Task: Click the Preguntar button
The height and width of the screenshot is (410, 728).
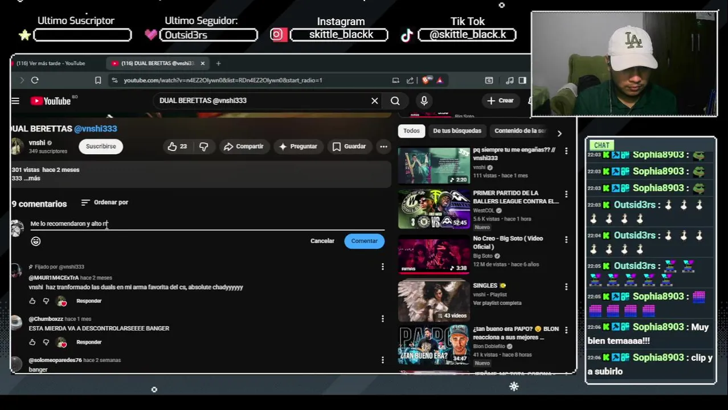Action: pos(297,146)
